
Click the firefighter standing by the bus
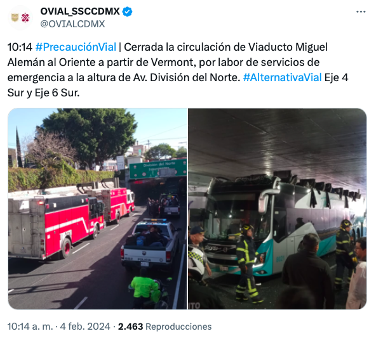(248, 263)
